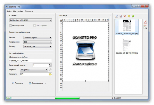Open format settings wrench icon
The width and height of the screenshot is (154, 105).
pos(50,70)
